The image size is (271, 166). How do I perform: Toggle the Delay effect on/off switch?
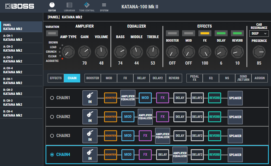tap(221, 33)
